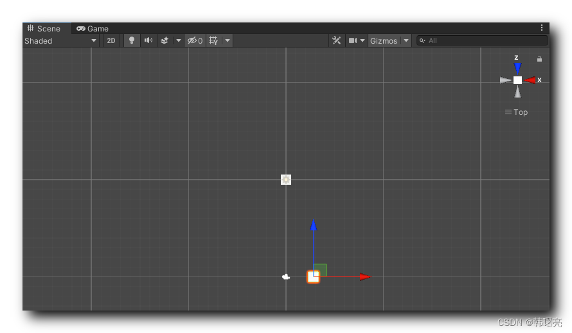
Task: Click the left gray gizmo cone
Action: coord(505,80)
